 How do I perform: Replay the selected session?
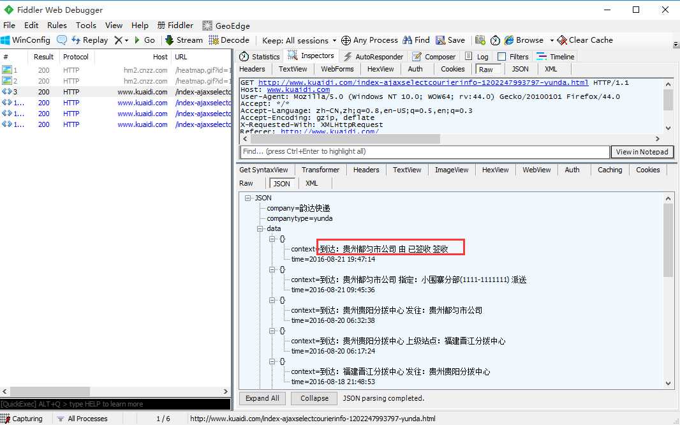(90, 40)
